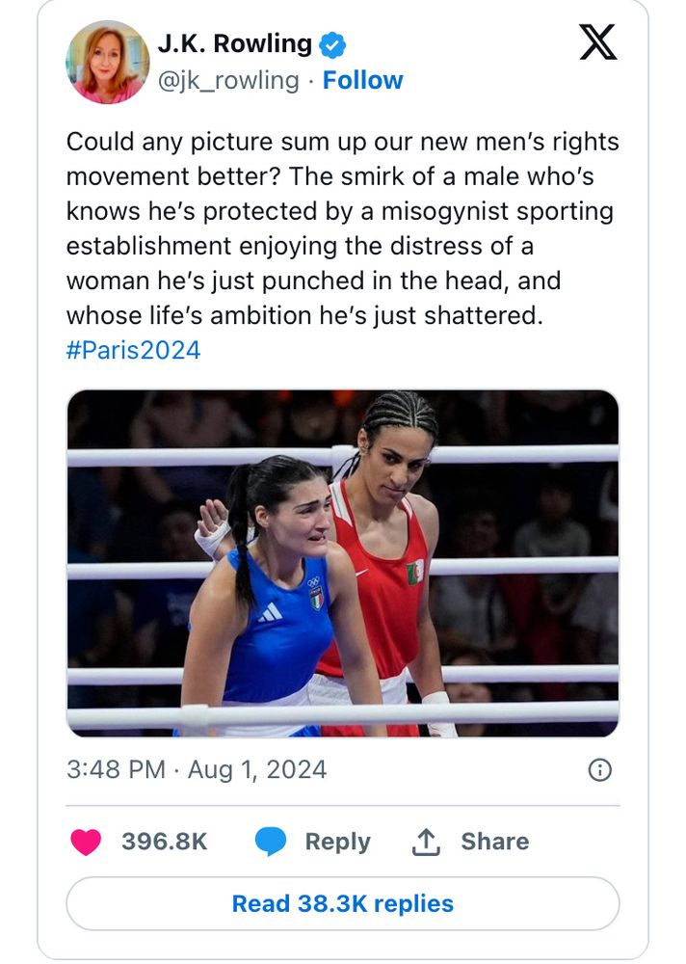Click the Aug 1, 2024 date
The height and width of the screenshot is (964, 686).
(256, 769)
